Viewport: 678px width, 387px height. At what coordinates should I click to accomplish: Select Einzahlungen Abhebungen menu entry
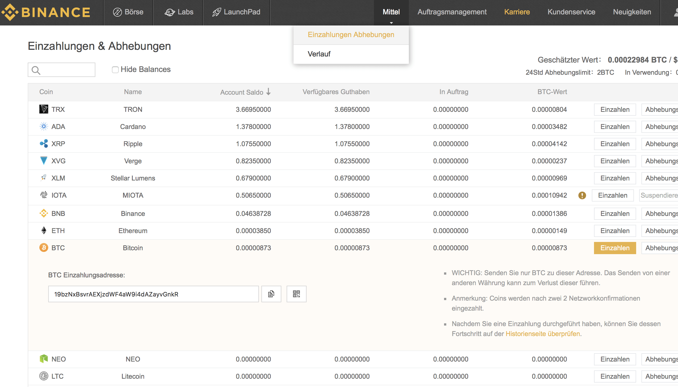coord(351,35)
